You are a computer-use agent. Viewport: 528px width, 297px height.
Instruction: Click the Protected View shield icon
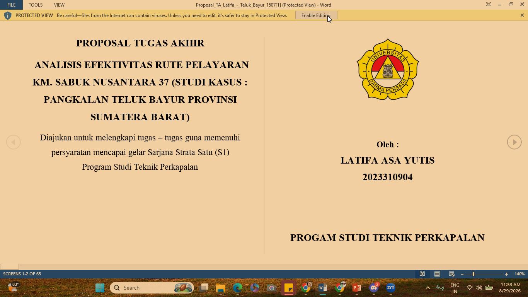[7, 15]
